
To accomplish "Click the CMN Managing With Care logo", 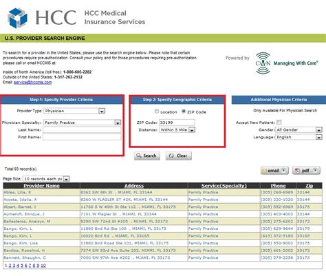I will point(287,63).
